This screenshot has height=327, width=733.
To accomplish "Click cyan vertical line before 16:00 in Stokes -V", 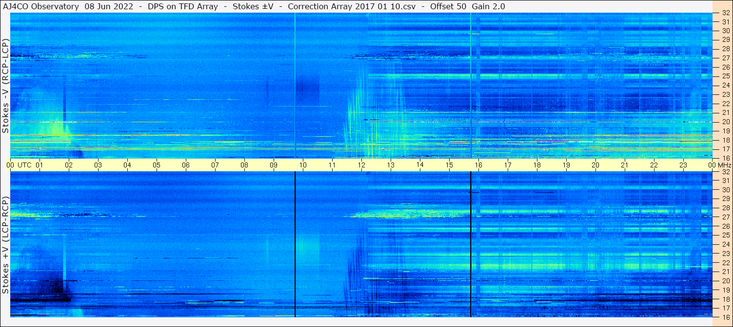I will click(x=471, y=86).
